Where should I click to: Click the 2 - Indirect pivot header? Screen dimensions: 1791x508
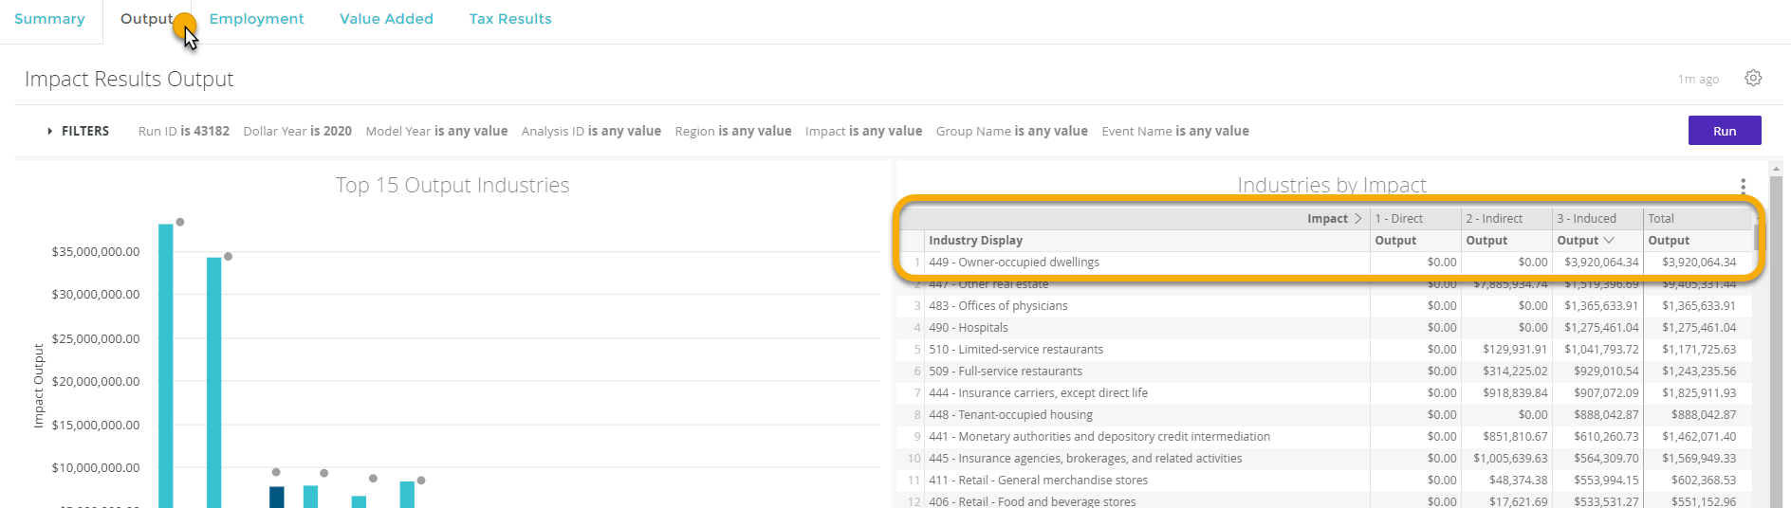(x=1494, y=219)
